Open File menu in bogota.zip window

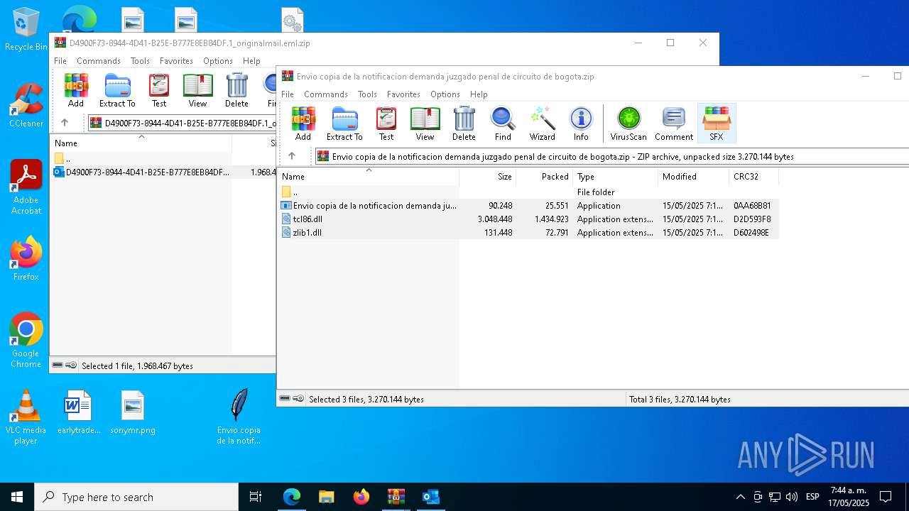click(287, 94)
